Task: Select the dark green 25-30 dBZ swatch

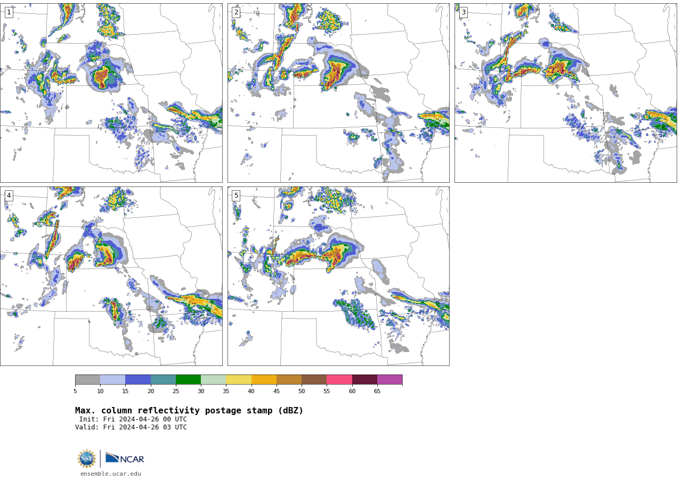Action: 188,380
